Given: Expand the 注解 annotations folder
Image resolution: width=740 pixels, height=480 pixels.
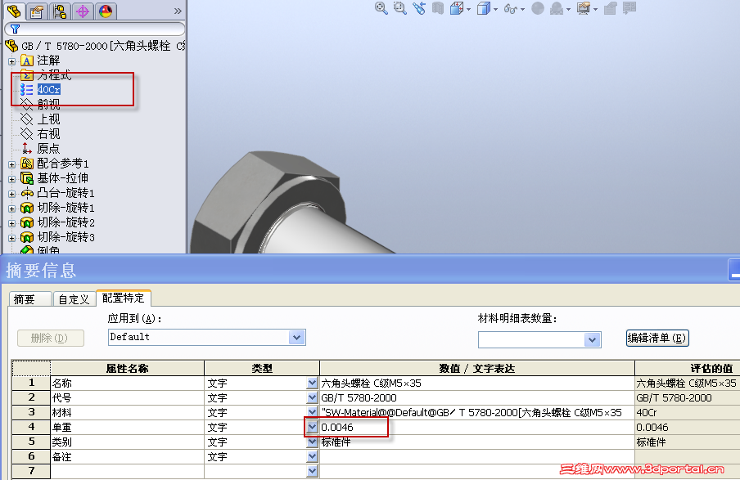Looking at the screenshot, I should click(11, 61).
